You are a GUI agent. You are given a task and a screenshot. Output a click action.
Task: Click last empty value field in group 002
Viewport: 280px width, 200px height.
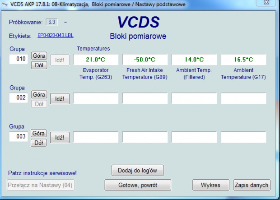point(243,98)
